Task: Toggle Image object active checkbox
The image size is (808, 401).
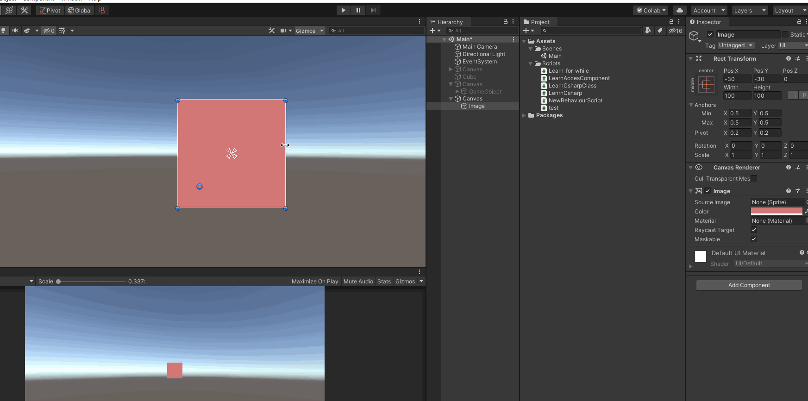Action: [710, 34]
